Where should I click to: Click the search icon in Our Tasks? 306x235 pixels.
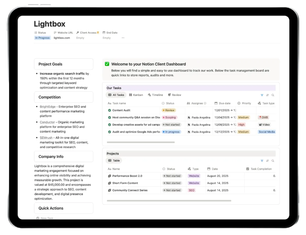tap(273, 95)
